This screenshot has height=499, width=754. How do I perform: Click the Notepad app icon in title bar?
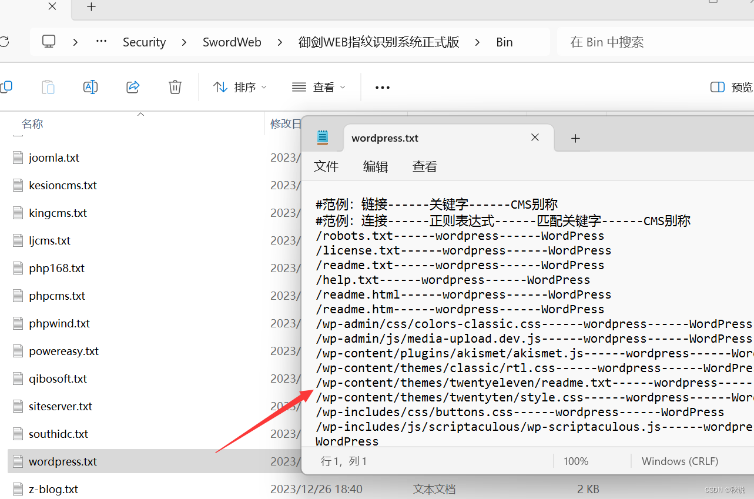tap(322, 138)
